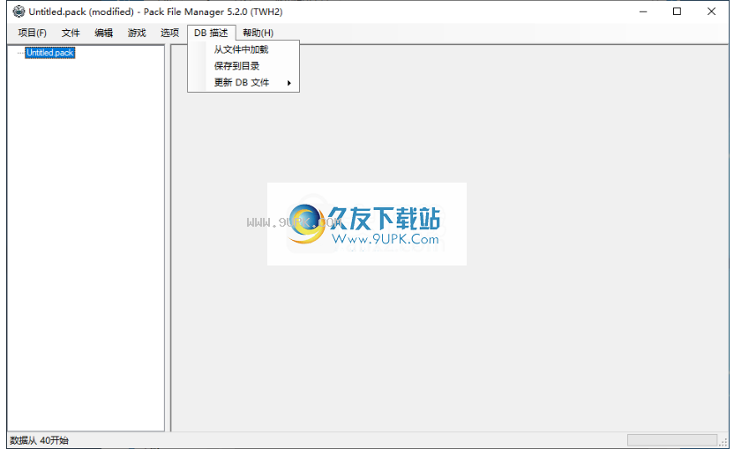Open the 选项 menu

pos(169,33)
